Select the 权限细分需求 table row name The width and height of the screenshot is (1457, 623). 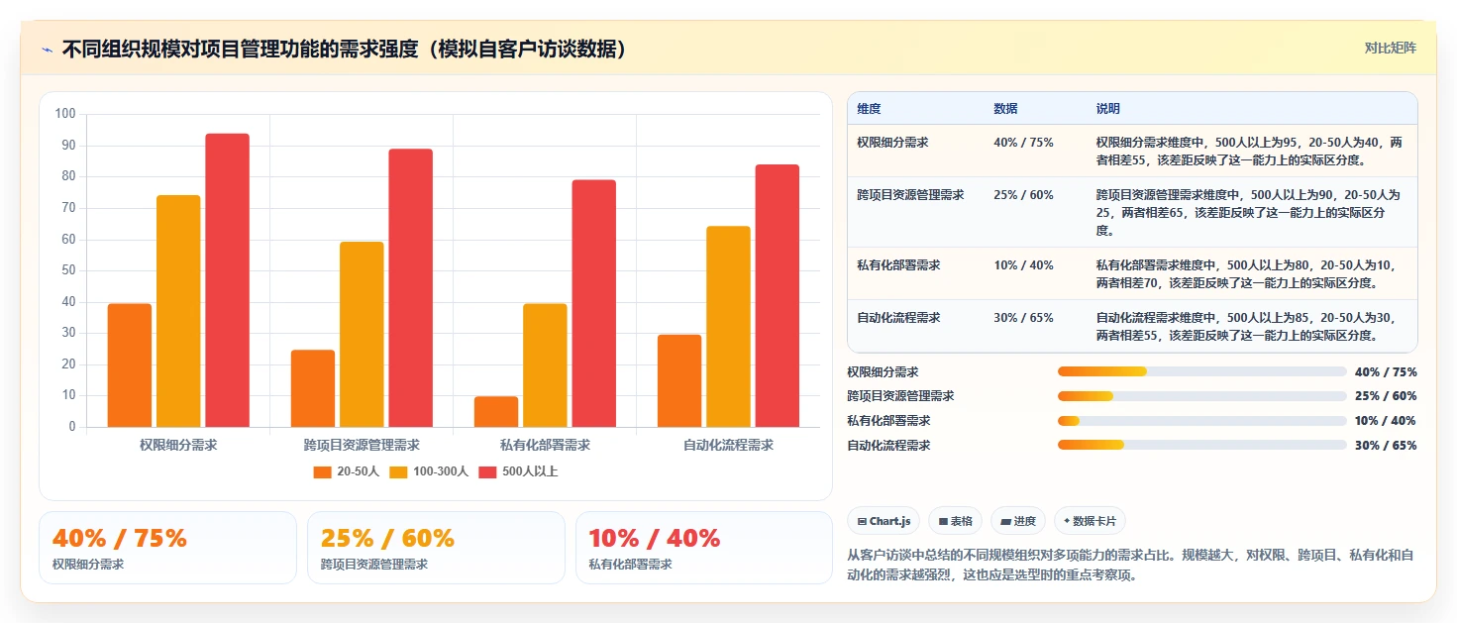pos(892,143)
